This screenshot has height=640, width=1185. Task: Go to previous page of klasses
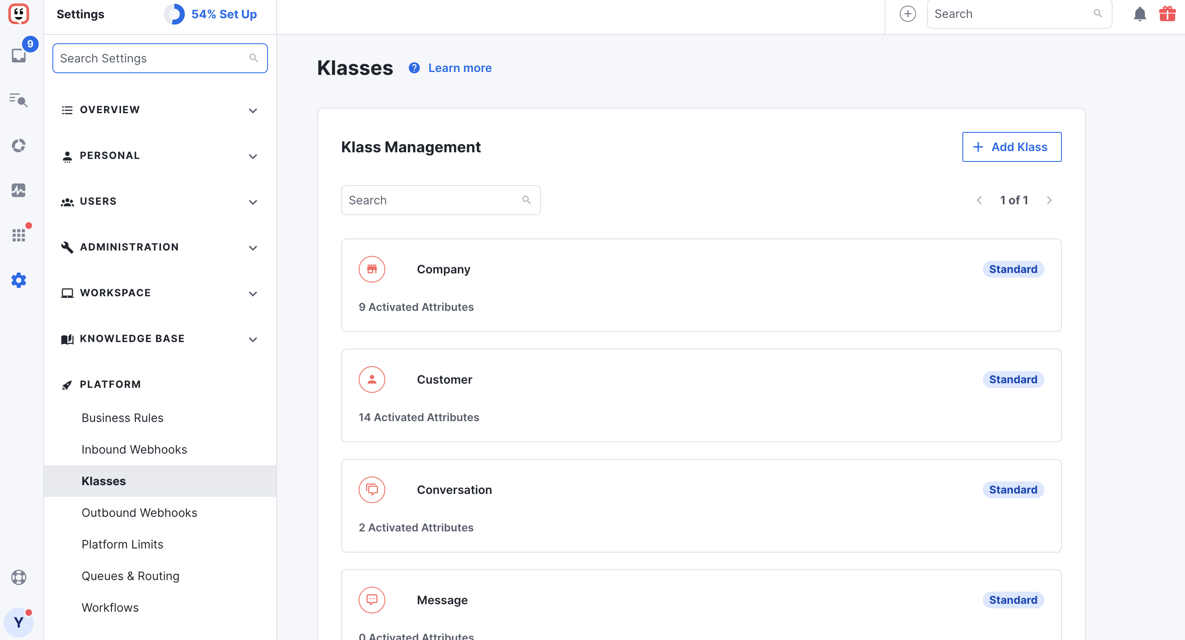point(979,200)
